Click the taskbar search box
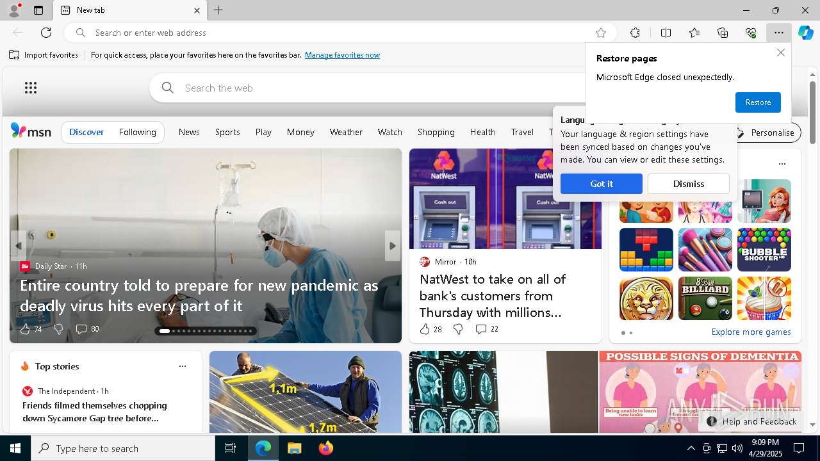Image resolution: width=820 pixels, height=461 pixels. [x=123, y=448]
